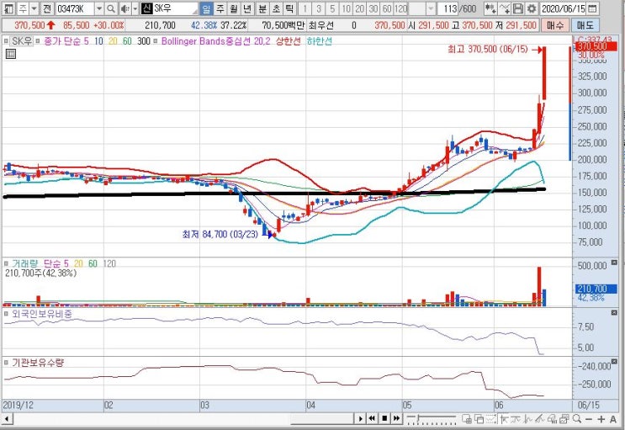The width and height of the screenshot is (625, 430).
Task: Open the 주 type dropdown arrow
Action: point(34,8)
